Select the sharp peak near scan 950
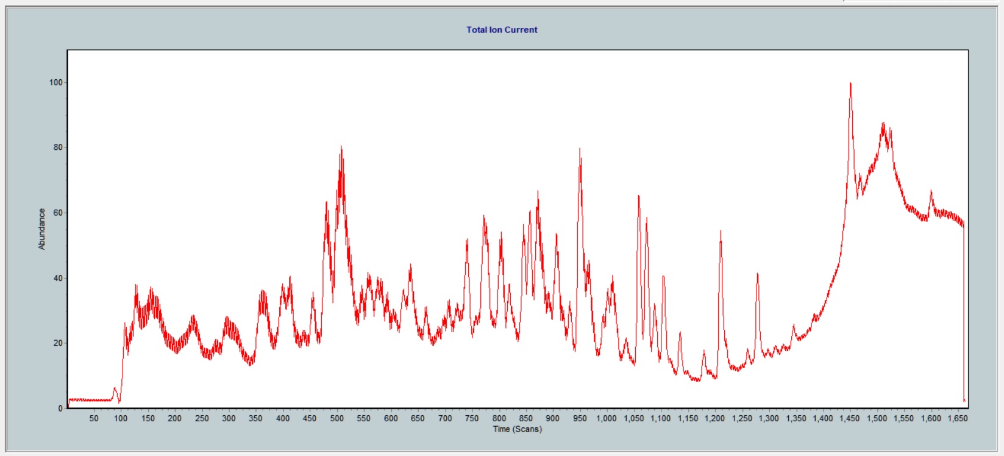Image resolution: width=1004 pixels, height=456 pixels. [x=580, y=150]
